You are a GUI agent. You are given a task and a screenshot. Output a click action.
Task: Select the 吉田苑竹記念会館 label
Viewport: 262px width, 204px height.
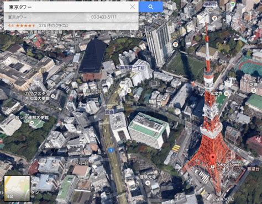pyautogui.click(x=46, y=32)
